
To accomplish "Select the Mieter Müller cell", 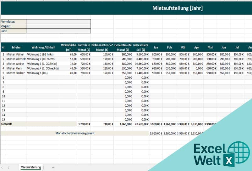I will pyautogui.click(x=15, y=54).
